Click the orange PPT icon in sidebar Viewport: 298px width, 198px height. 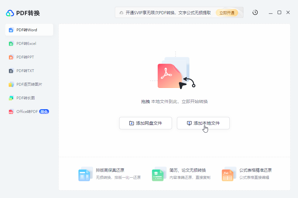pos(11,57)
